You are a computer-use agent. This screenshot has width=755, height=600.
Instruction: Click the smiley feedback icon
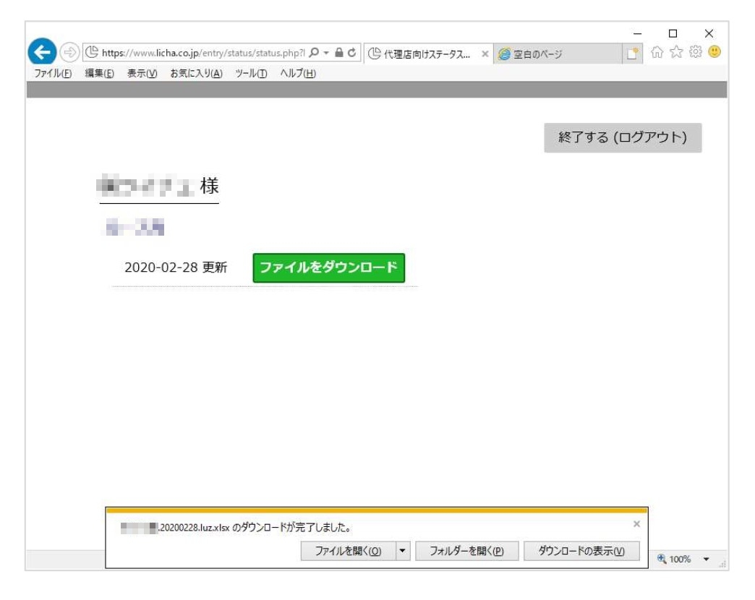pos(715,52)
